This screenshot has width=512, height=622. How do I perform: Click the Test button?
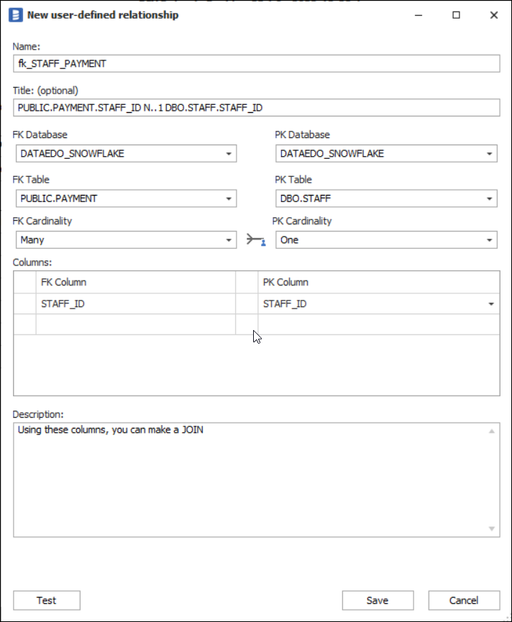[47, 600]
